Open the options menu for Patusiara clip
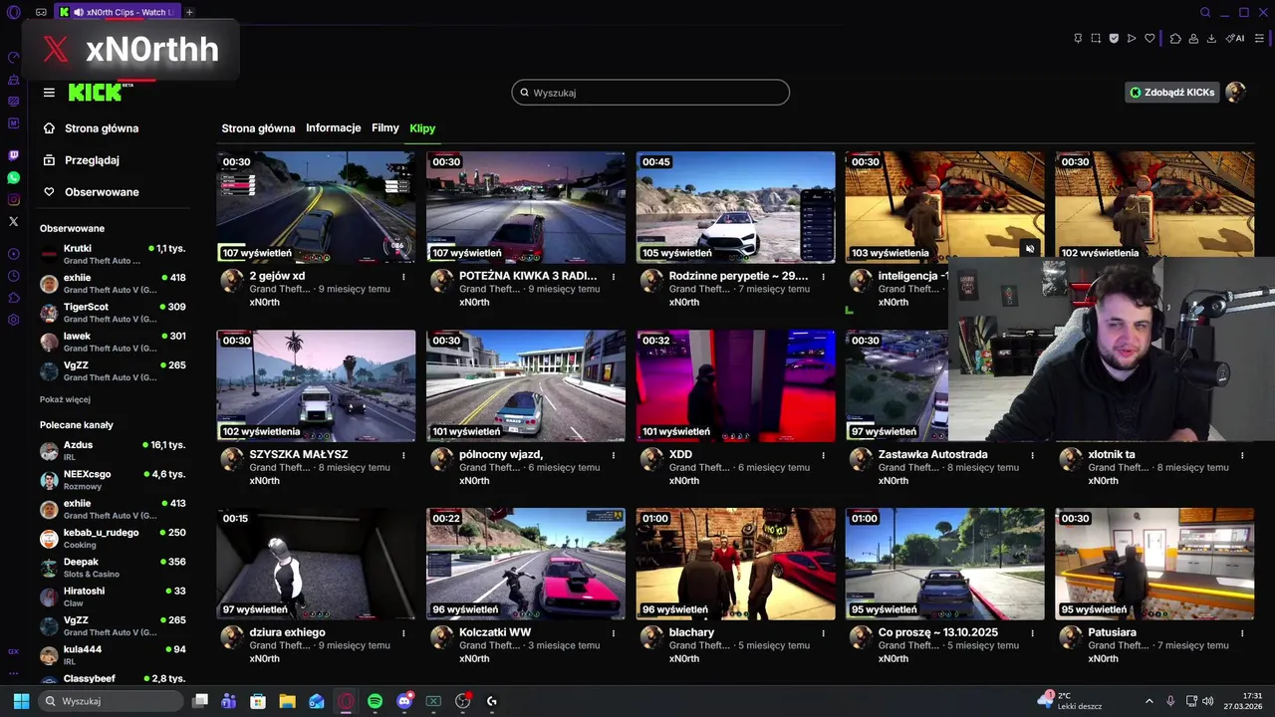1275x717 pixels. pos(1242,633)
